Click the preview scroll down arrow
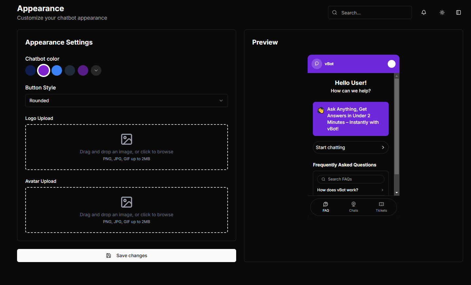 click(x=397, y=193)
